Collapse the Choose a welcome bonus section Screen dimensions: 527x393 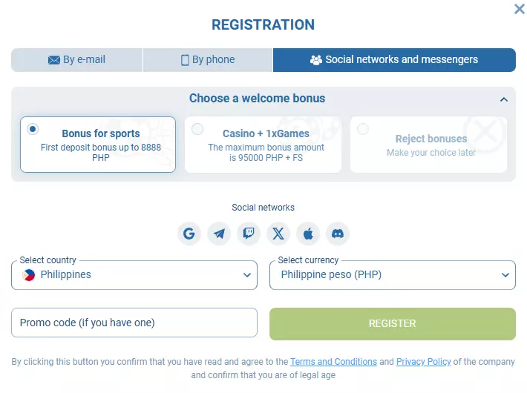tap(504, 99)
